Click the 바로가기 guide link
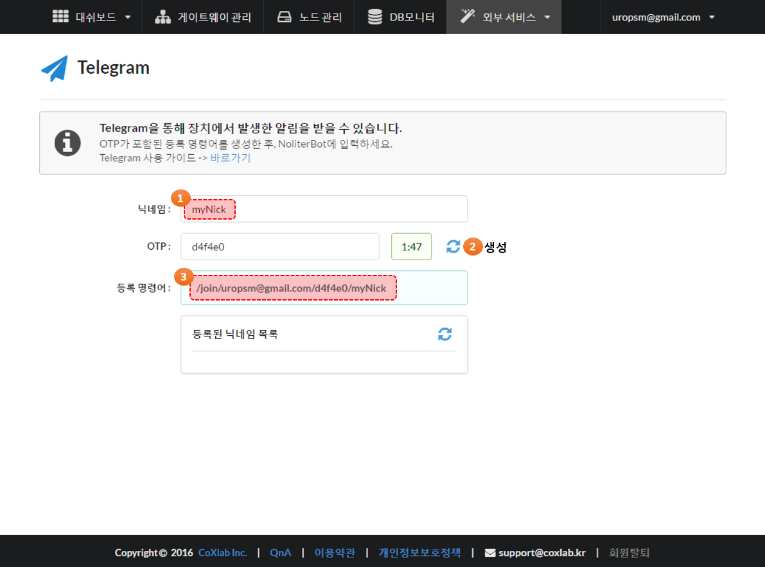 click(x=231, y=158)
